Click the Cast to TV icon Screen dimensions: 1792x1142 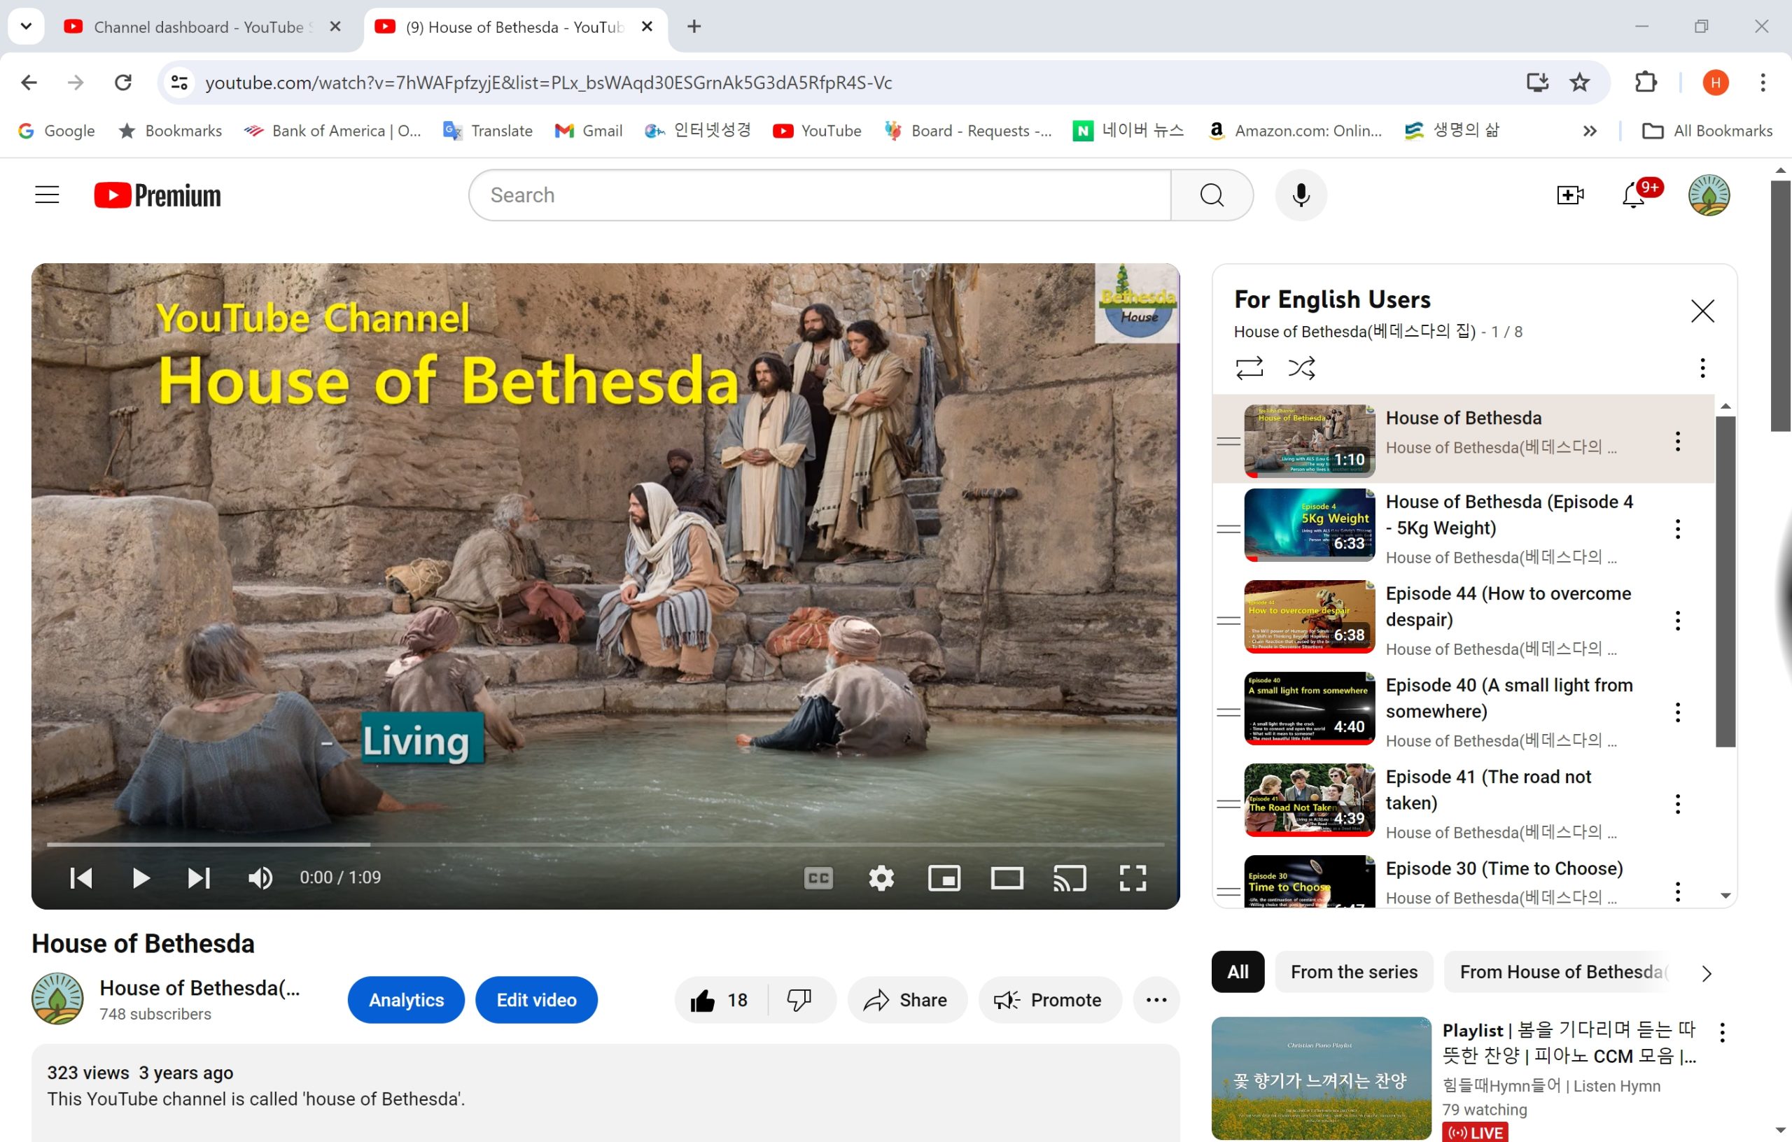point(1069,878)
